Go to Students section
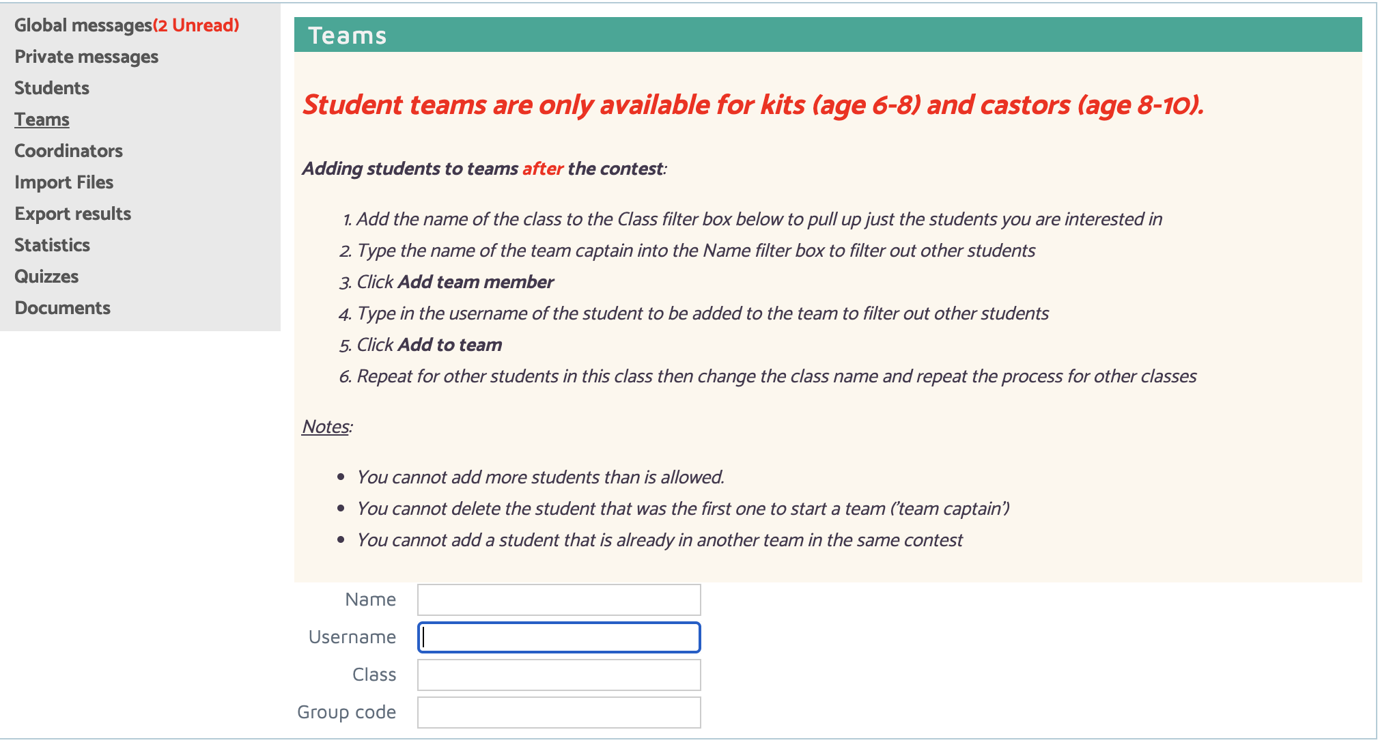 click(52, 88)
